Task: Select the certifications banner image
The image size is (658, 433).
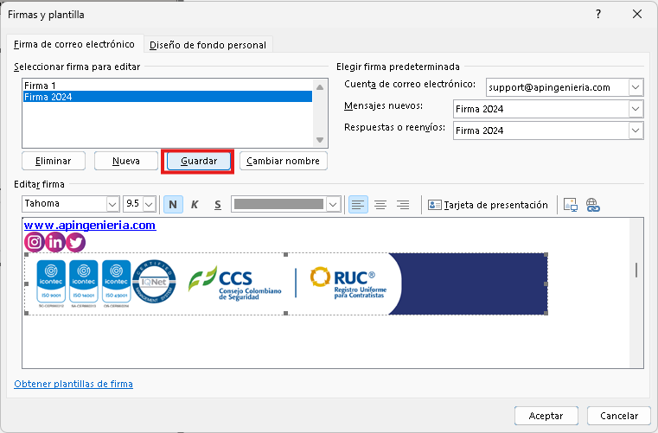Action: 286,283
